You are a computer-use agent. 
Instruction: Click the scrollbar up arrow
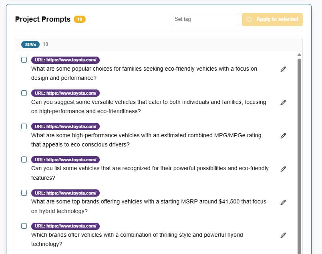coord(299,55)
